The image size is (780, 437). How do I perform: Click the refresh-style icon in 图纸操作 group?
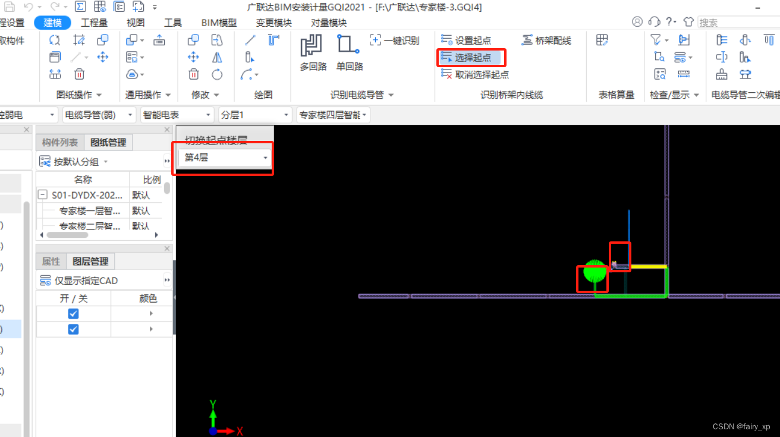[x=55, y=40]
